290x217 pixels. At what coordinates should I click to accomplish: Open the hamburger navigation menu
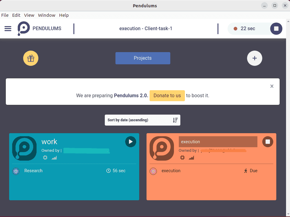point(8,28)
